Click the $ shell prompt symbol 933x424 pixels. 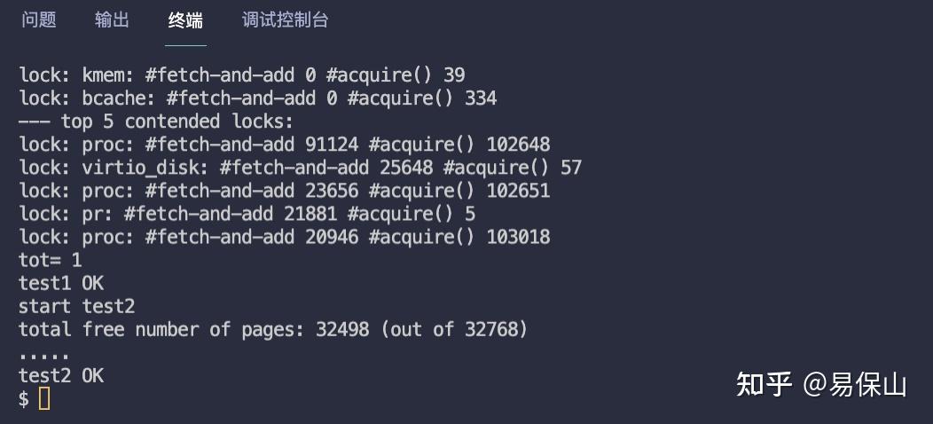tap(24, 399)
